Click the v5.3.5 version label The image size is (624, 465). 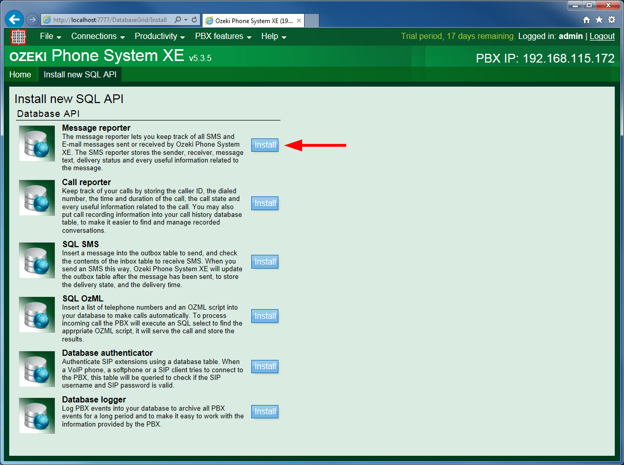[200, 58]
